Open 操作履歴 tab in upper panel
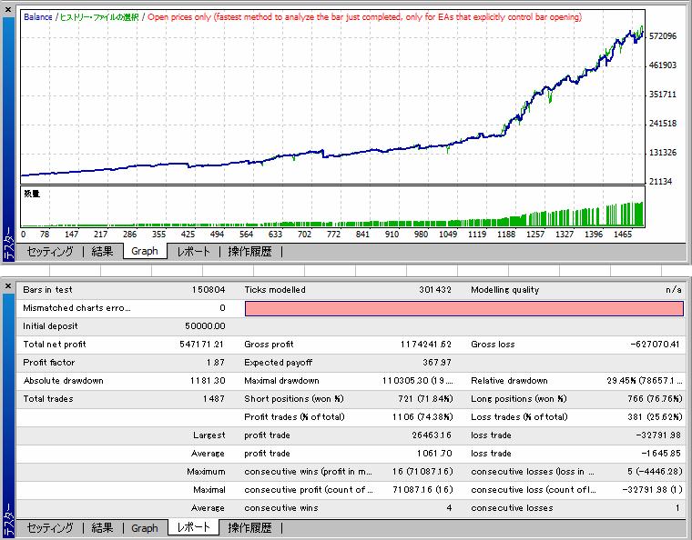 tap(249, 252)
